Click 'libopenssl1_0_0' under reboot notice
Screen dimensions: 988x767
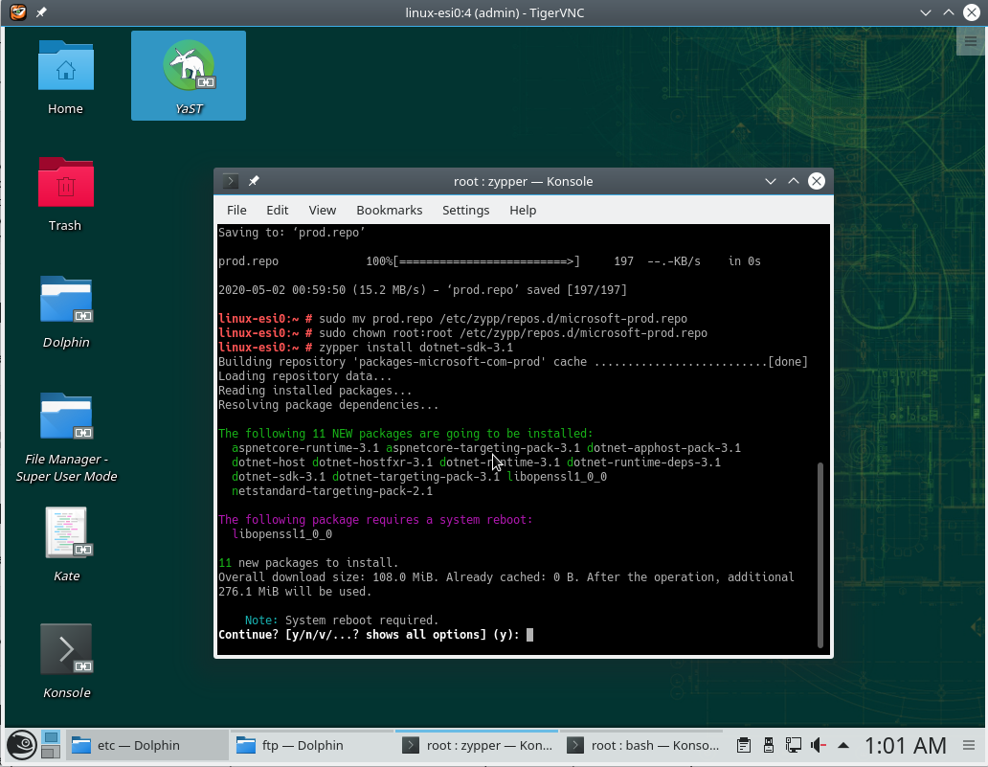click(x=281, y=533)
